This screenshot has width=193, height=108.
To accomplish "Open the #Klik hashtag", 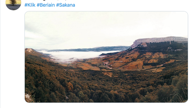I will coord(30,5).
